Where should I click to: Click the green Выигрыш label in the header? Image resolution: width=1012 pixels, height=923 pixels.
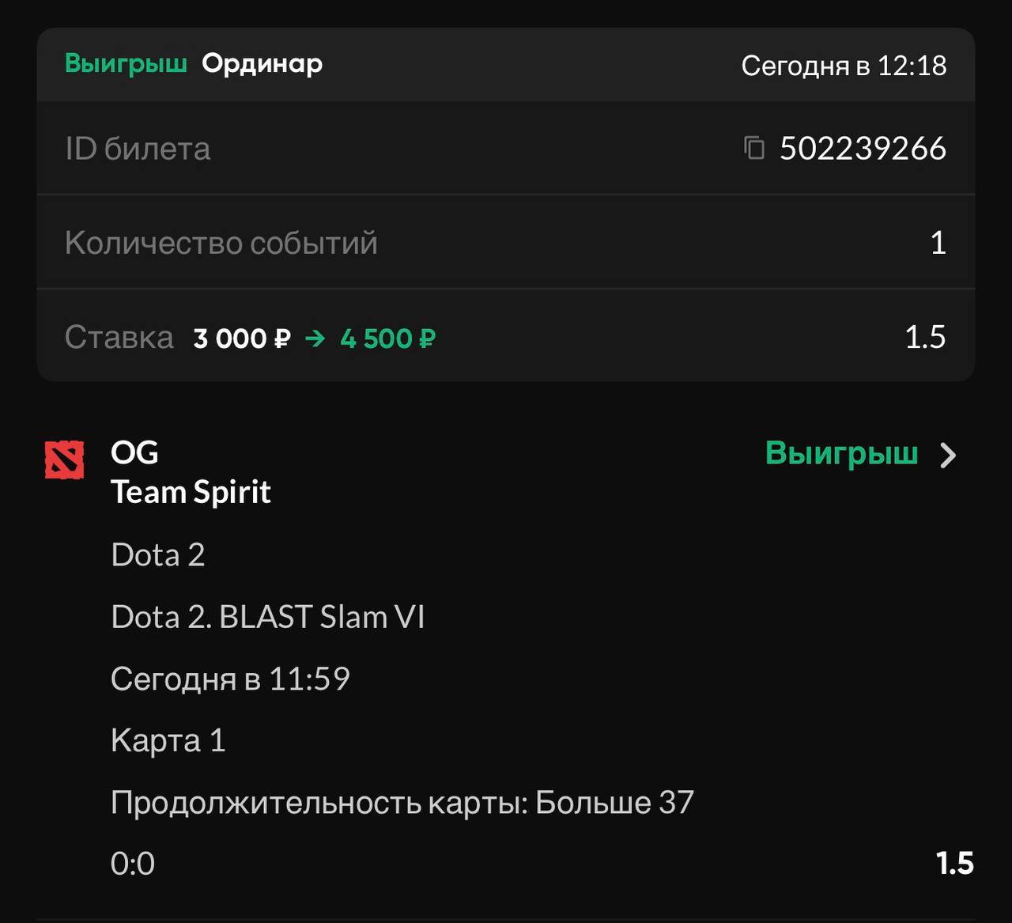point(126,64)
